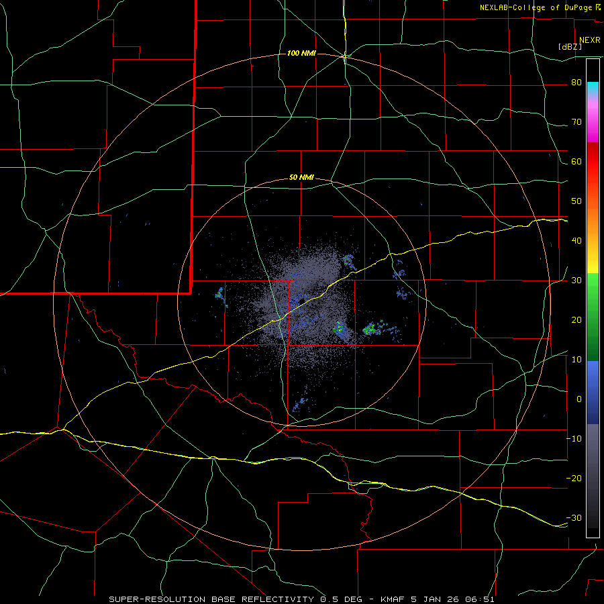Click the -30 value on the dBZ scale
The height and width of the screenshot is (604, 604).
(574, 518)
